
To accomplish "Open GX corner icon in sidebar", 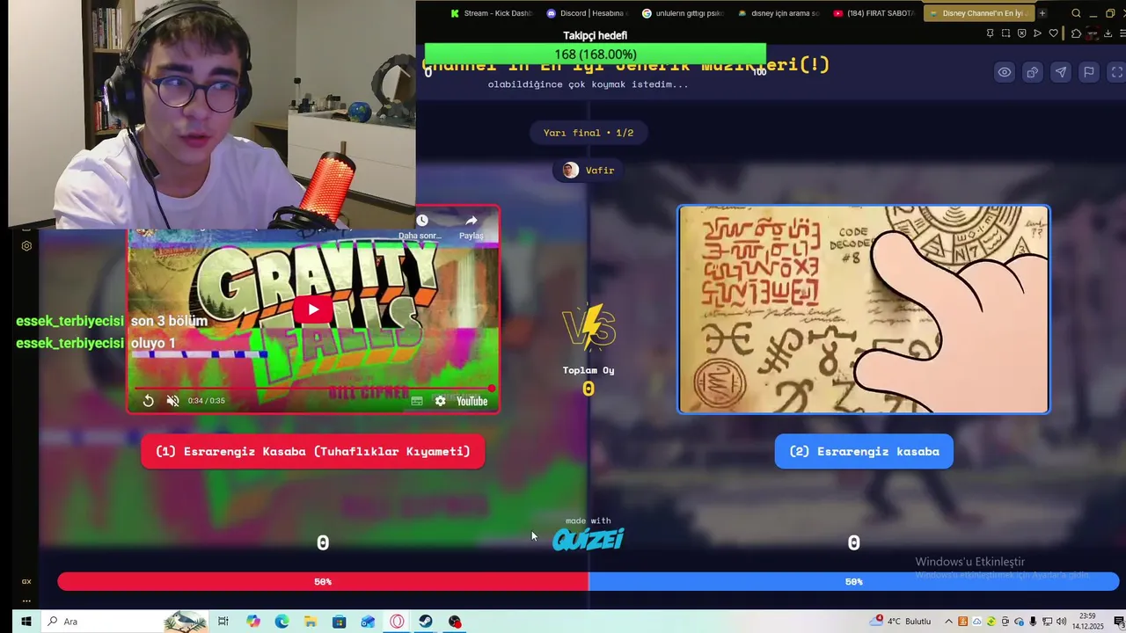I will point(26,581).
